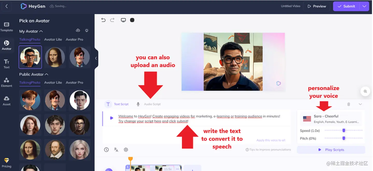The image size is (373, 171).
Task: Select Avatar Pro tab under Public Avatar
Action: click(x=74, y=82)
